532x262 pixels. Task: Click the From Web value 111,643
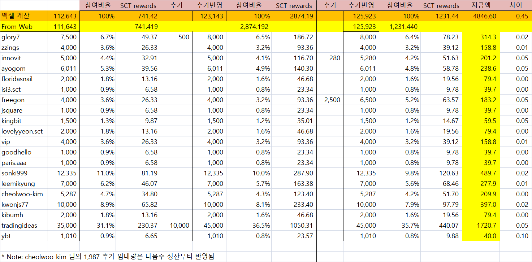tap(64, 26)
